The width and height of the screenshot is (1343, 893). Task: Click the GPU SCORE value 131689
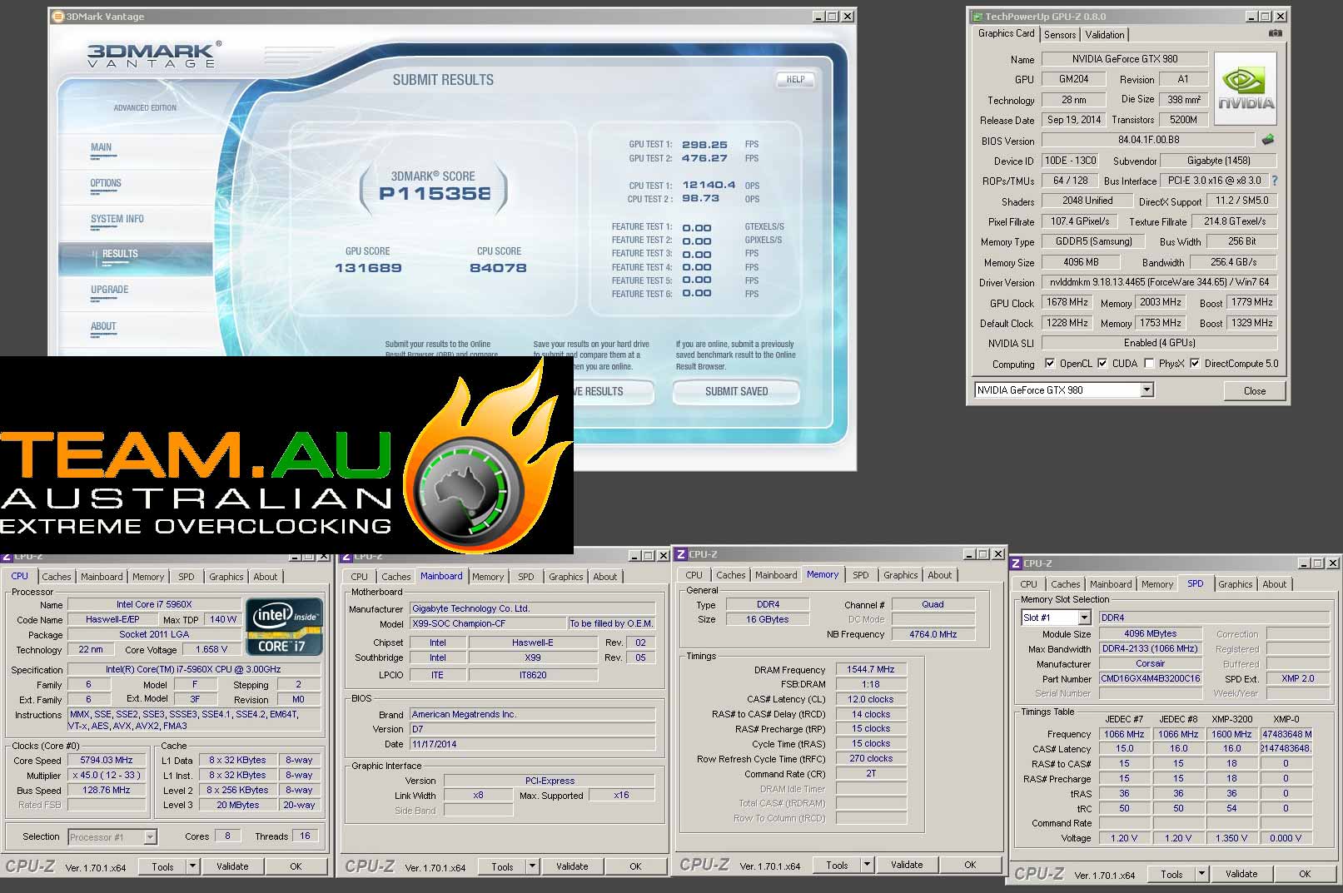click(x=368, y=268)
